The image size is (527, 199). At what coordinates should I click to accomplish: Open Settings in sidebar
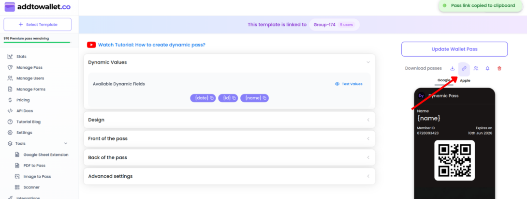(x=24, y=133)
